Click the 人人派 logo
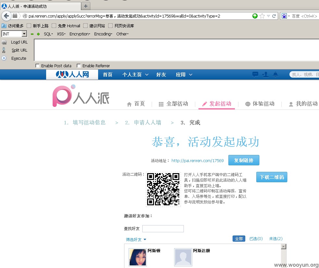The width and height of the screenshot is (319, 268). pos(81,96)
